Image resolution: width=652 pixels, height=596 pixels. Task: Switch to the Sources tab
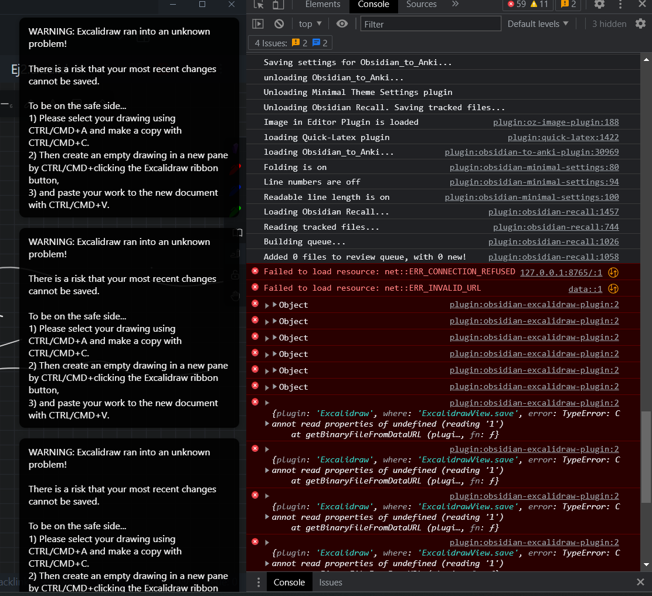click(x=421, y=4)
